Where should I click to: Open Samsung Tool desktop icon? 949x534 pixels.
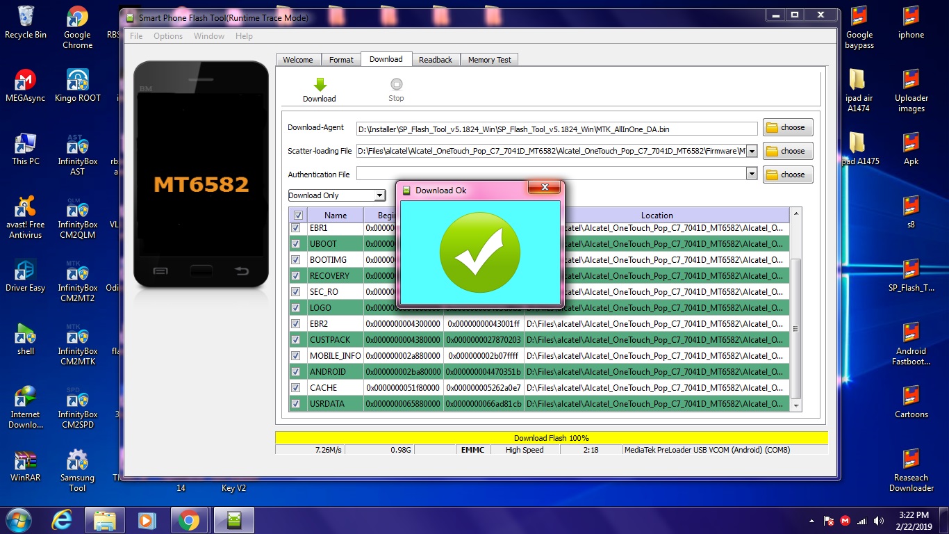tap(77, 470)
